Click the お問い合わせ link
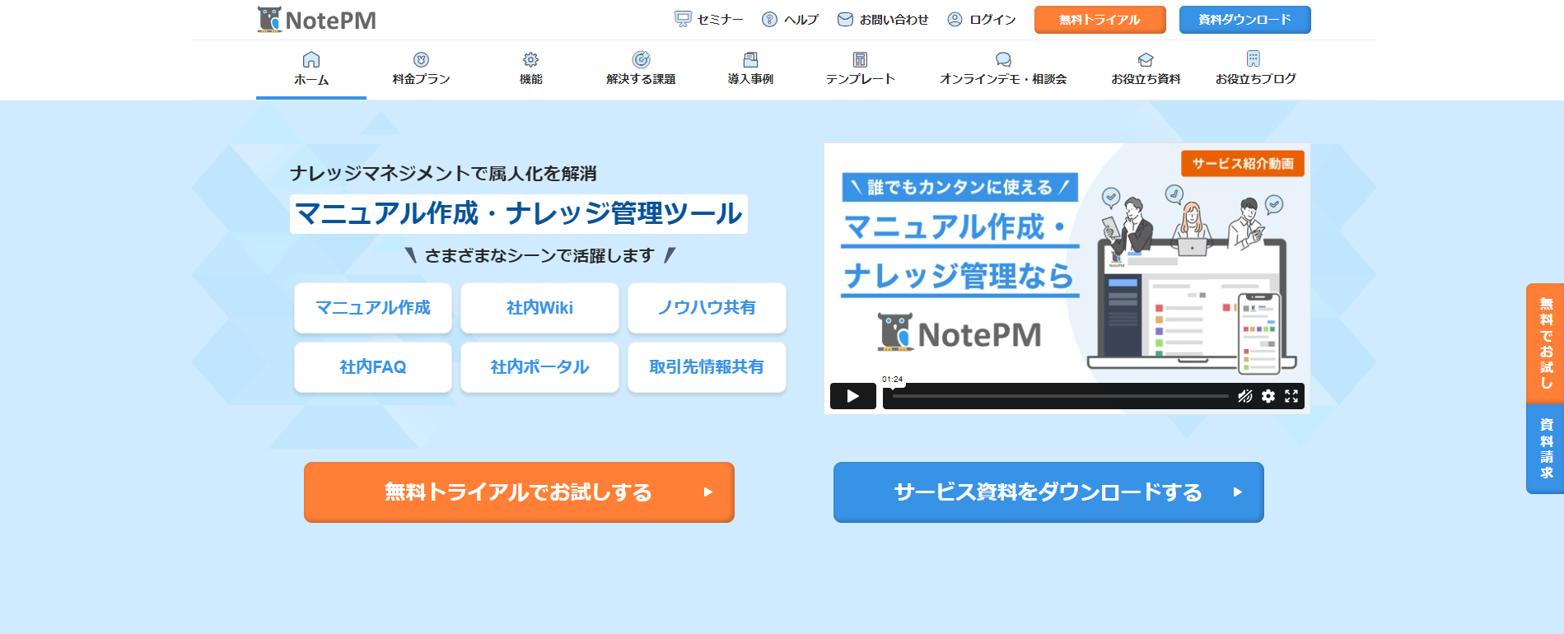The width and height of the screenshot is (1564, 634). click(894, 20)
